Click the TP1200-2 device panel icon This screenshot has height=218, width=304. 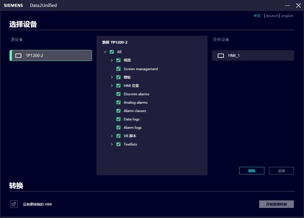(x=19, y=56)
